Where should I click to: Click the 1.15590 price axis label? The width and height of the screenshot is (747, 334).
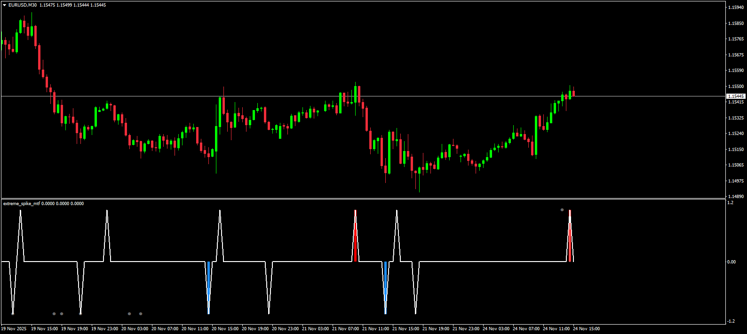click(x=736, y=71)
